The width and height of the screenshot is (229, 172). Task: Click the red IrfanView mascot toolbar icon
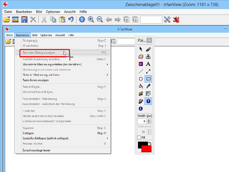tap(176, 19)
